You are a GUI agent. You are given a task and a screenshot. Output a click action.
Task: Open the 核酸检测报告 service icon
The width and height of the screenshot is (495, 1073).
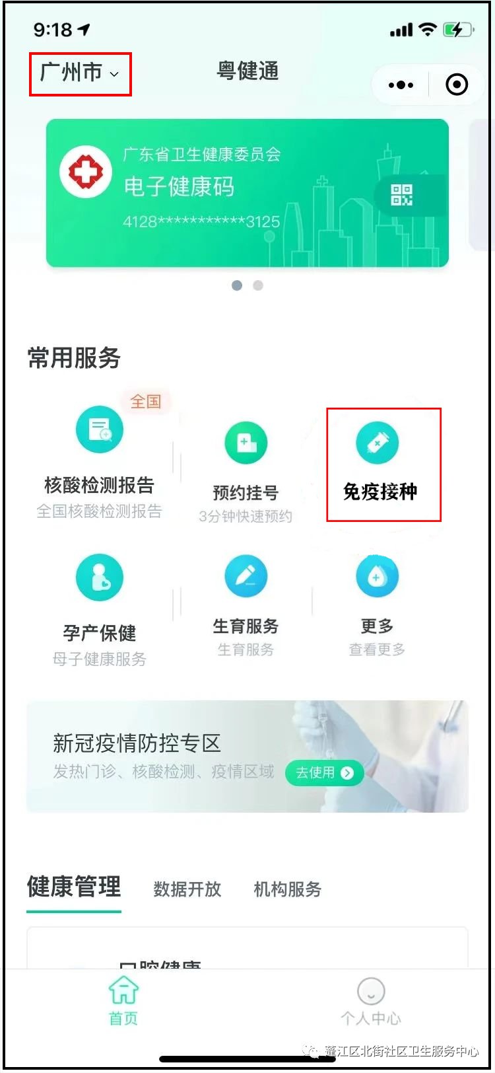pos(100,429)
